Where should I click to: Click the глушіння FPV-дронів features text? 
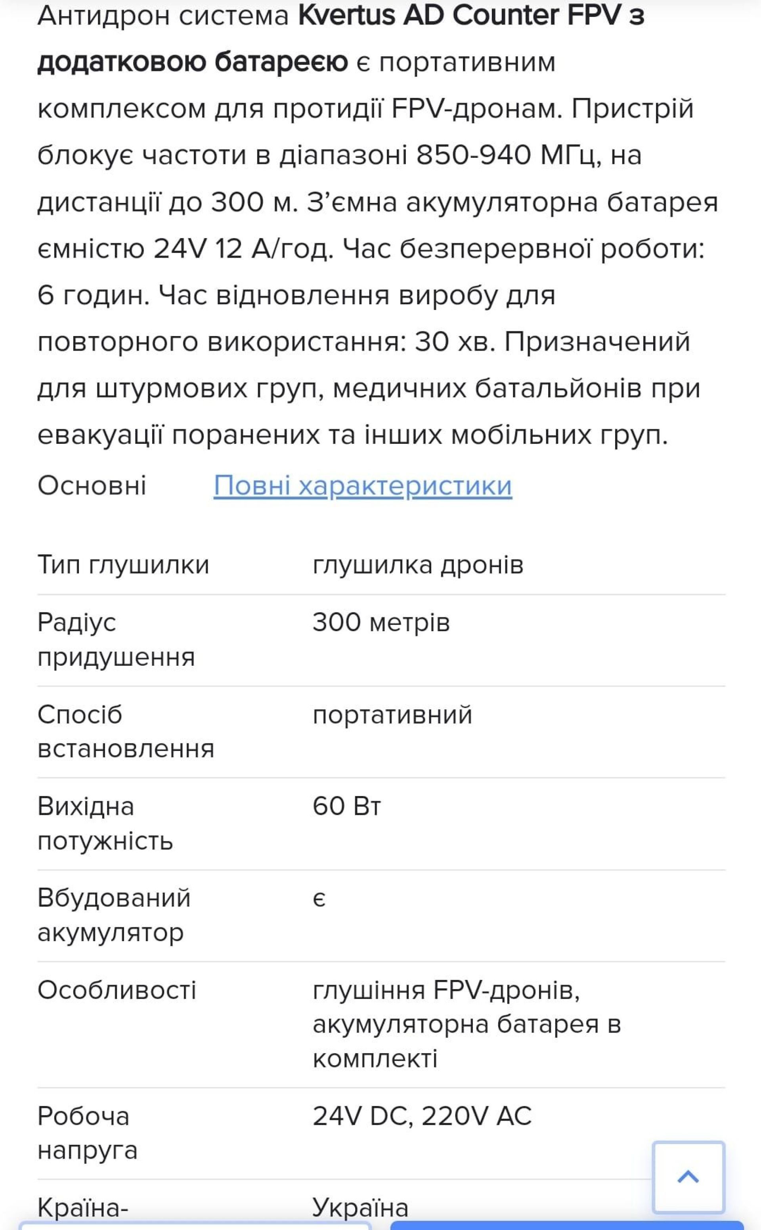[x=446, y=990]
